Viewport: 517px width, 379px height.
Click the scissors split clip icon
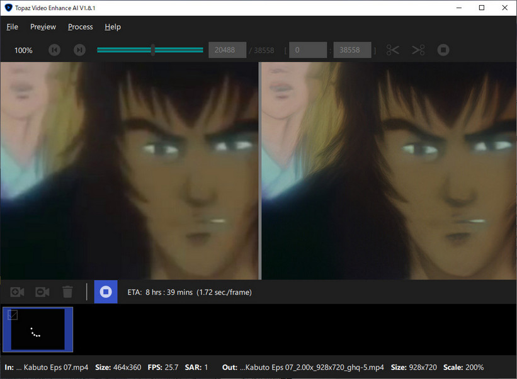[x=418, y=50]
